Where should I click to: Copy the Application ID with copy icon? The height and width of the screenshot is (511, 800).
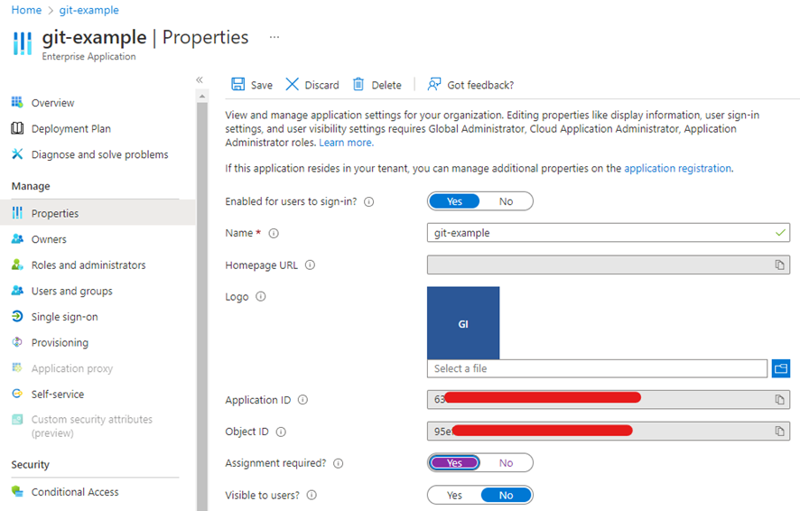tap(779, 399)
